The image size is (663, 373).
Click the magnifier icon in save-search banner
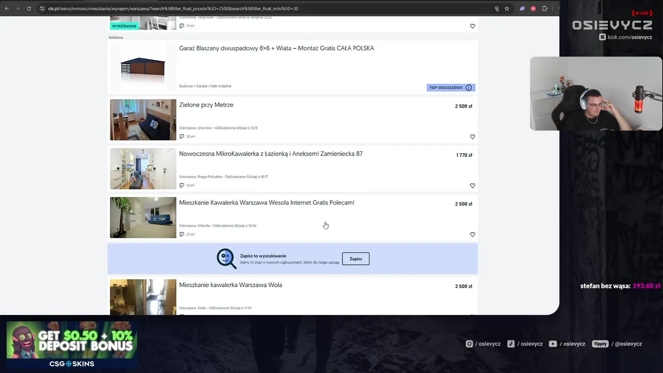click(226, 259)
